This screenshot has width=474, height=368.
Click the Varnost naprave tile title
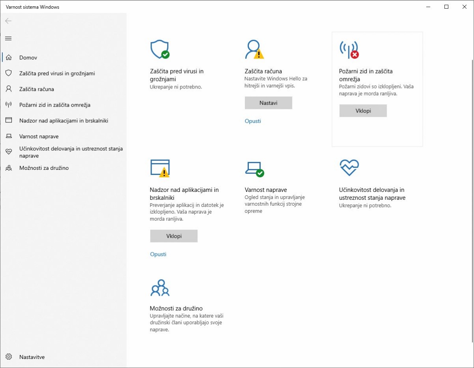click(266, 190)
